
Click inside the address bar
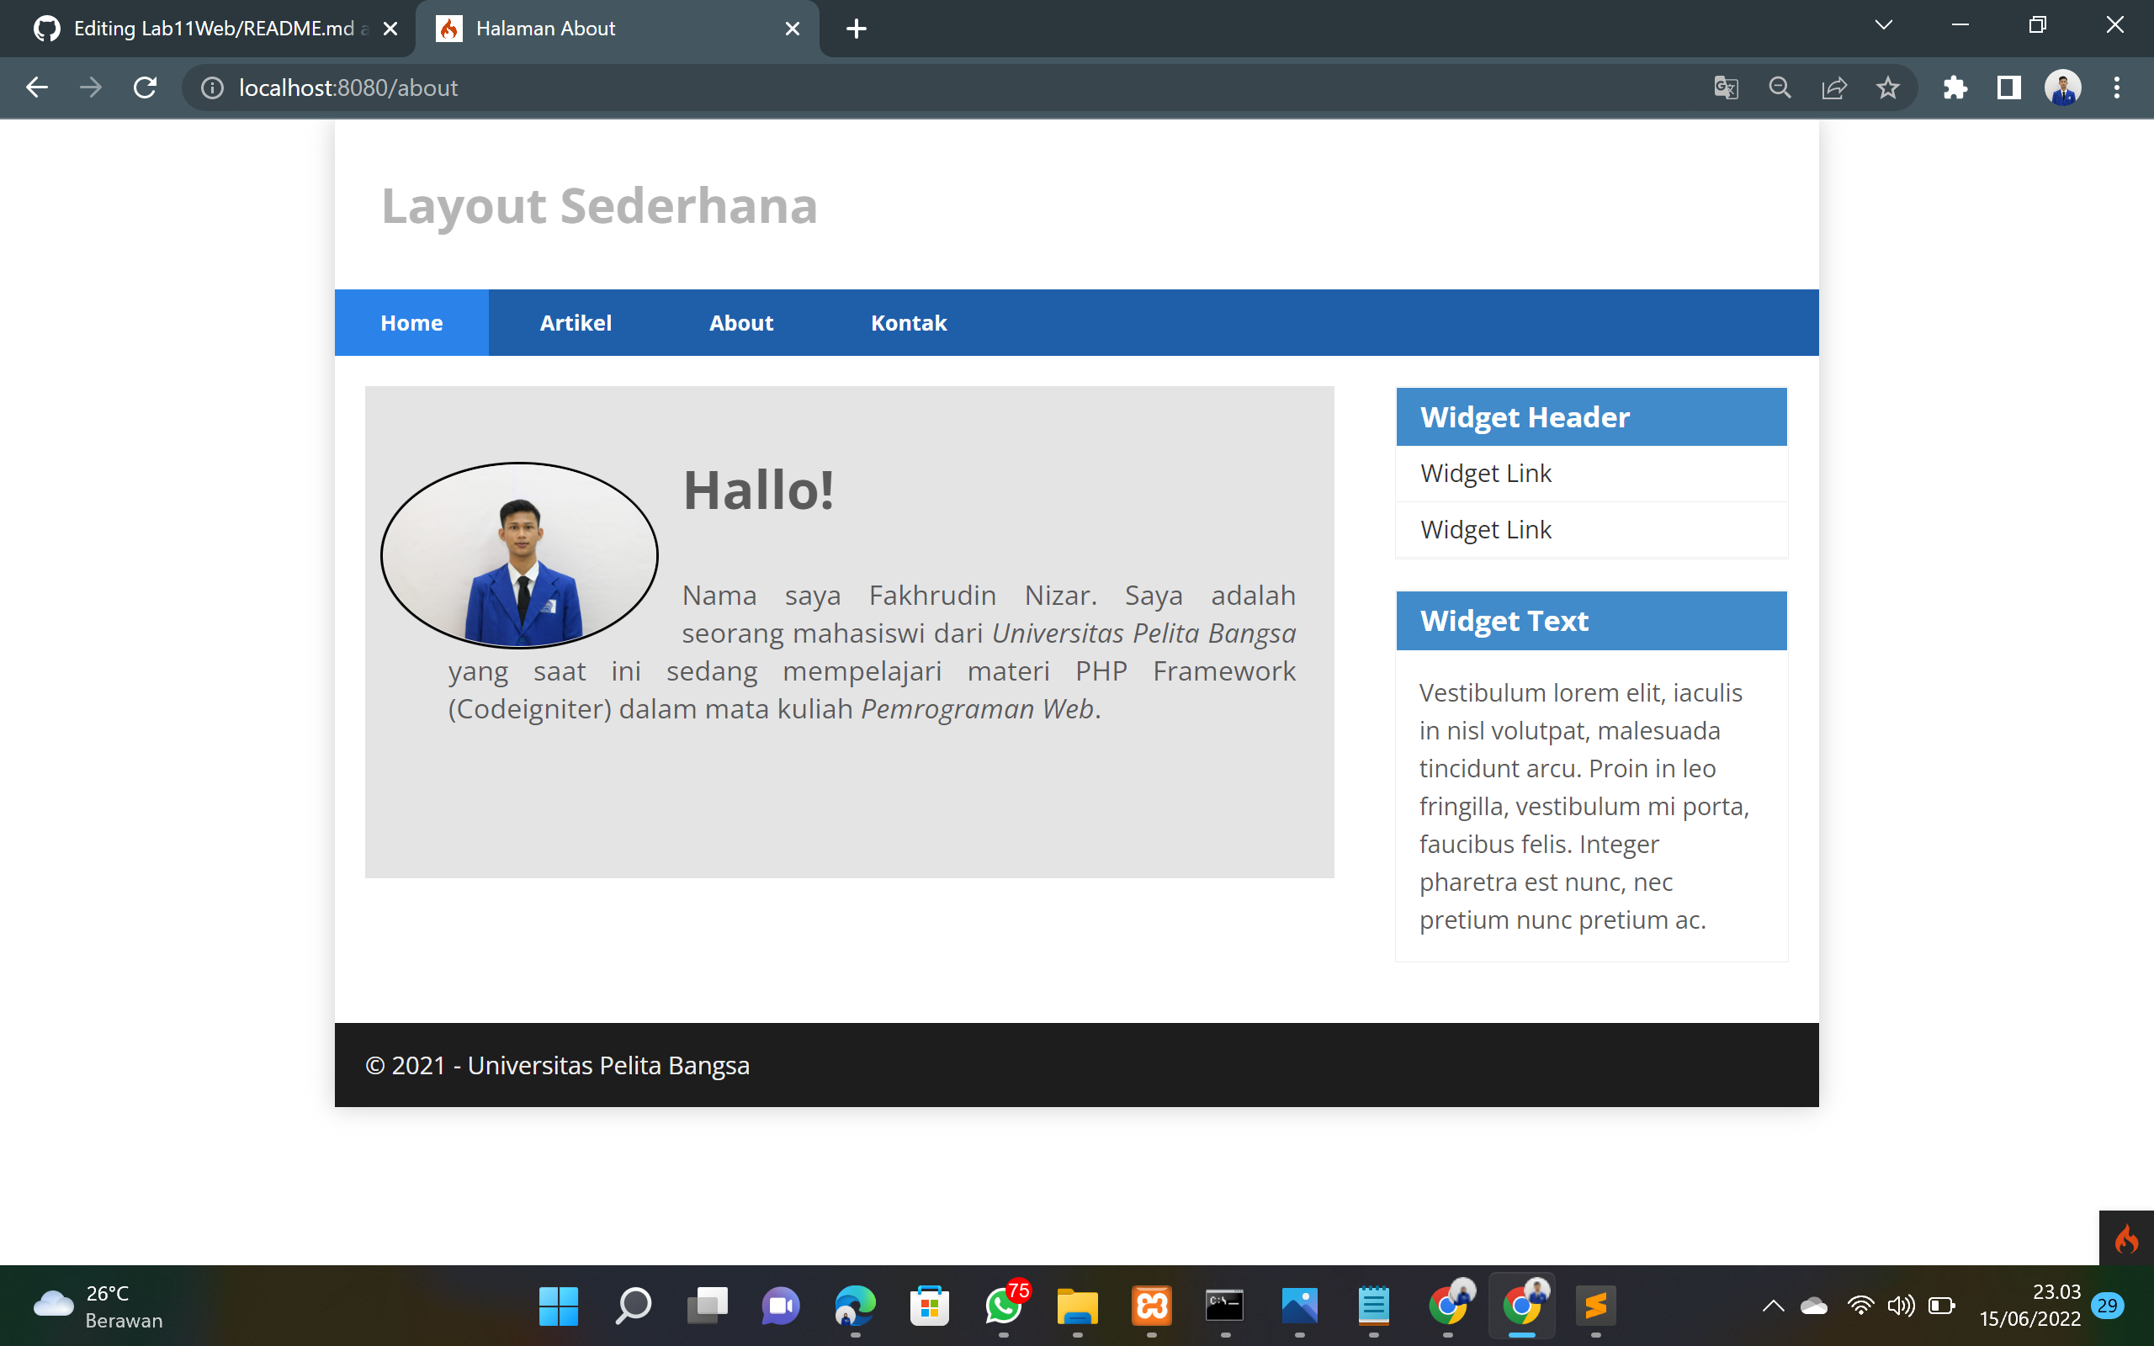click(534, 87)
